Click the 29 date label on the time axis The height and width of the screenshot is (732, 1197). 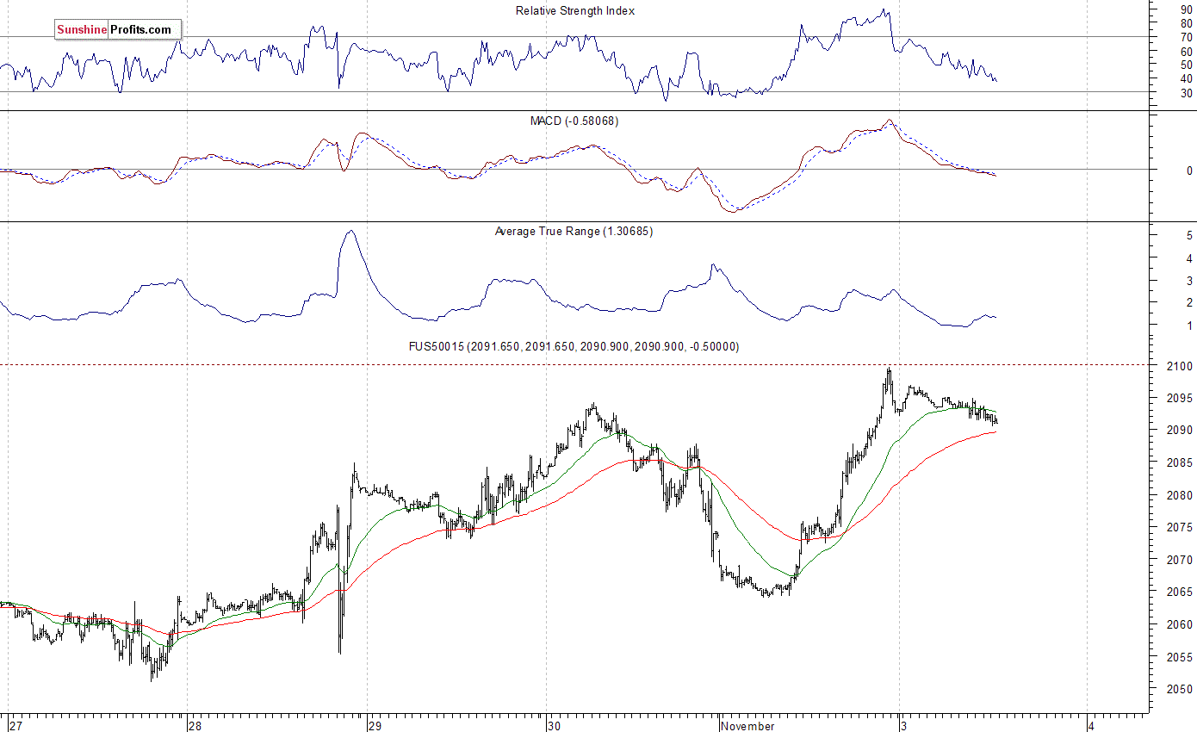click(x=375, y=726)
